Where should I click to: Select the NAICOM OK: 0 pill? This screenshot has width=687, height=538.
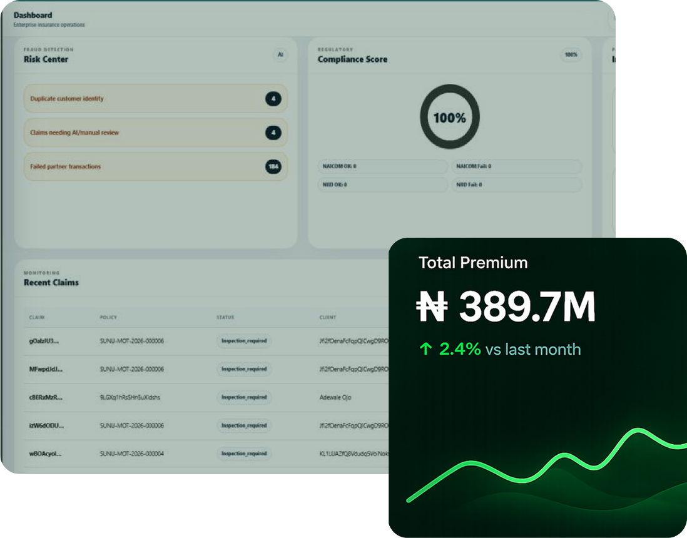pos(382,166)
